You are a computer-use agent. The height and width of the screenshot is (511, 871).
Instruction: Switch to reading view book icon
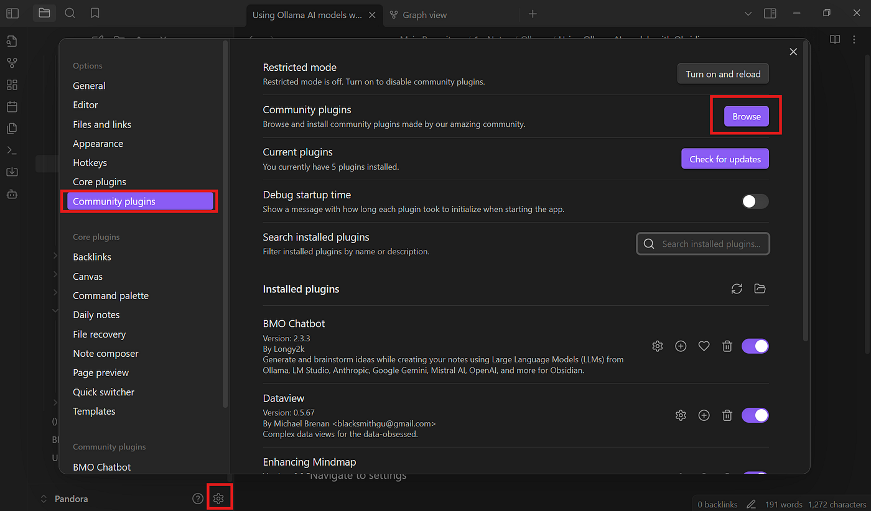pyautogui.click(x=836, y=40)
